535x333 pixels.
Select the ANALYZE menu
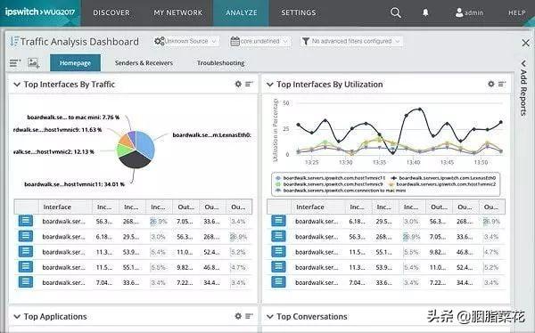coord(242,13)
